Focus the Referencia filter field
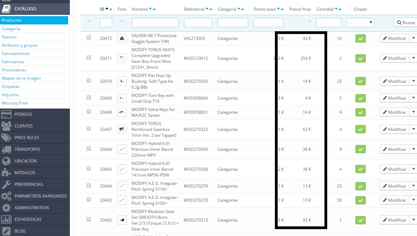417x236 pixels. tap(198, 22)
